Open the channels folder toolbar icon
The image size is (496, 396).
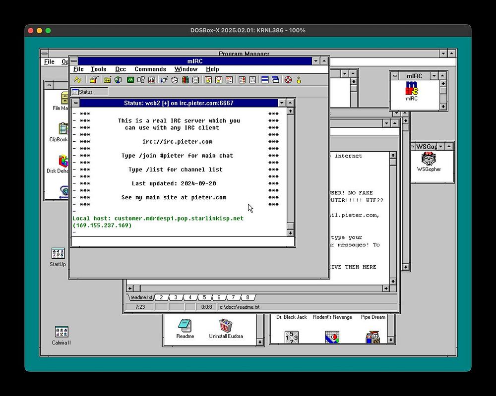click(107, 80)
